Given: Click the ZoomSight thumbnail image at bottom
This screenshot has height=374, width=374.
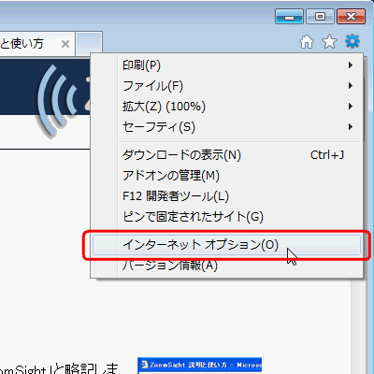Looking at the screenshot, I should [199, 366].
